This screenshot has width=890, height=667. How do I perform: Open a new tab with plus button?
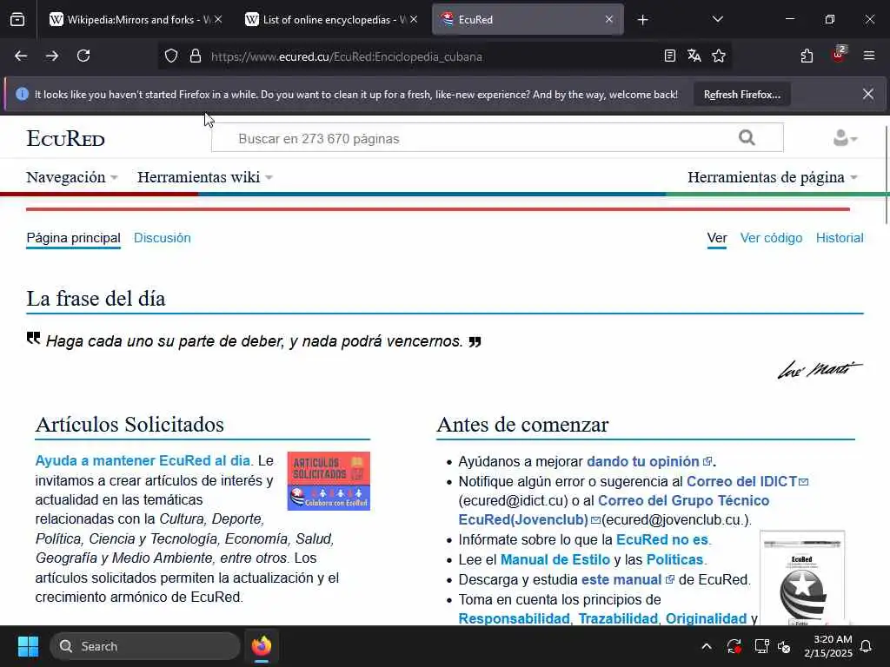click(642, 20)
